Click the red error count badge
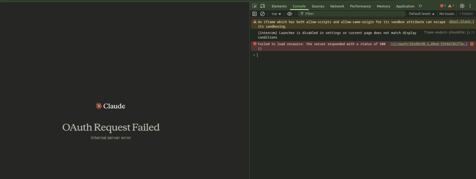 pyautogui.click(x=443, y=6)
